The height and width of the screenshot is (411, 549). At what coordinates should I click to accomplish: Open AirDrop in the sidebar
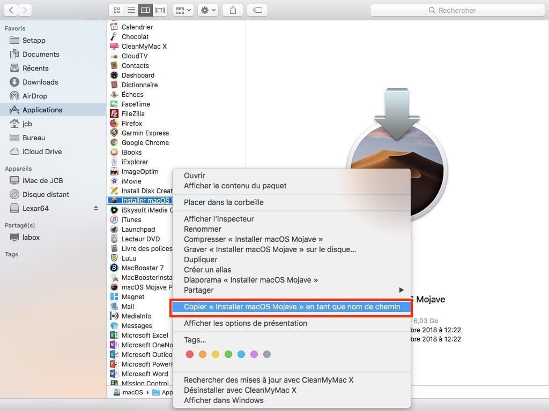click(x=35, y=96)
